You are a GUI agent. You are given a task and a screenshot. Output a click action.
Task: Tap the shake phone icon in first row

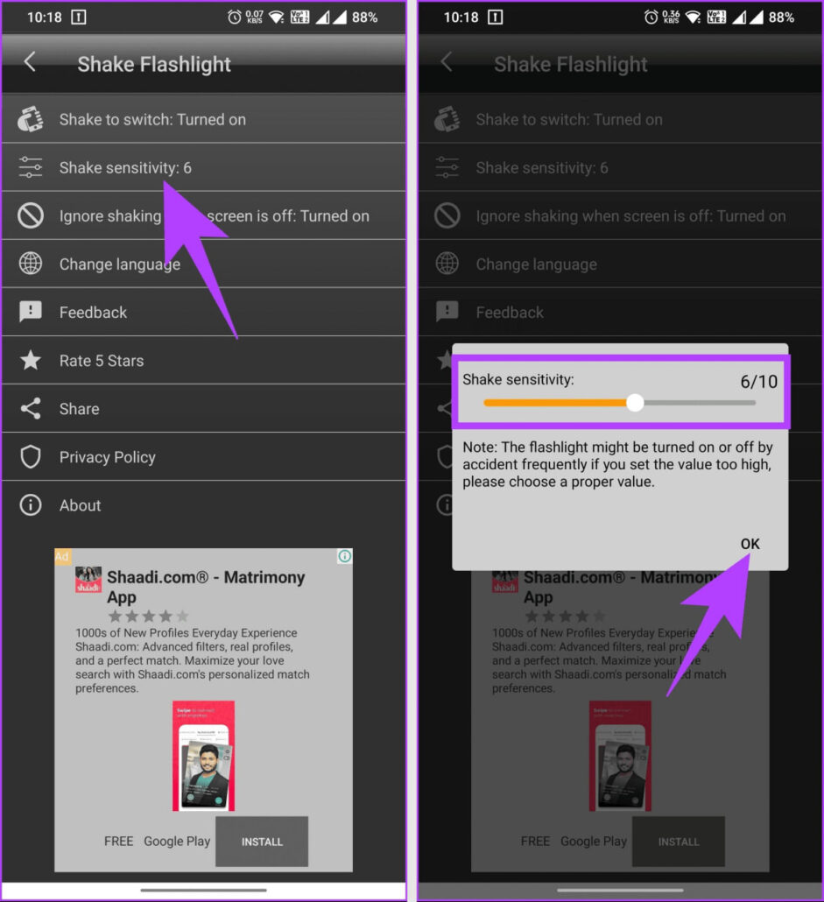tap(31, 119)
